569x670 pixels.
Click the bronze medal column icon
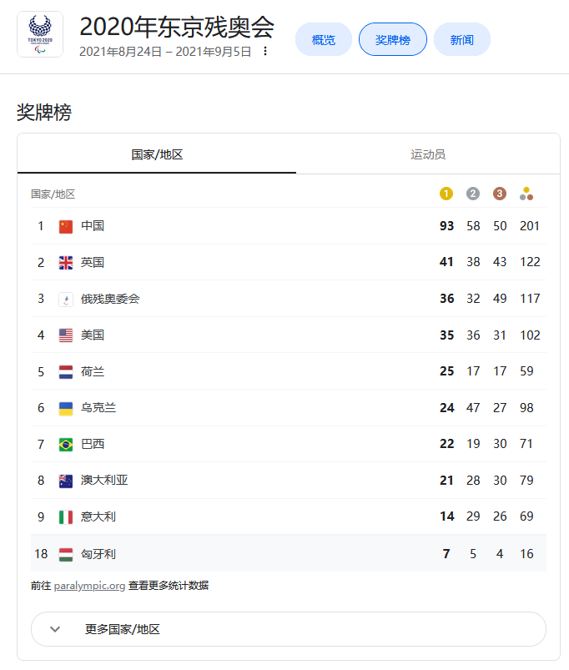(x=500, y=194)
